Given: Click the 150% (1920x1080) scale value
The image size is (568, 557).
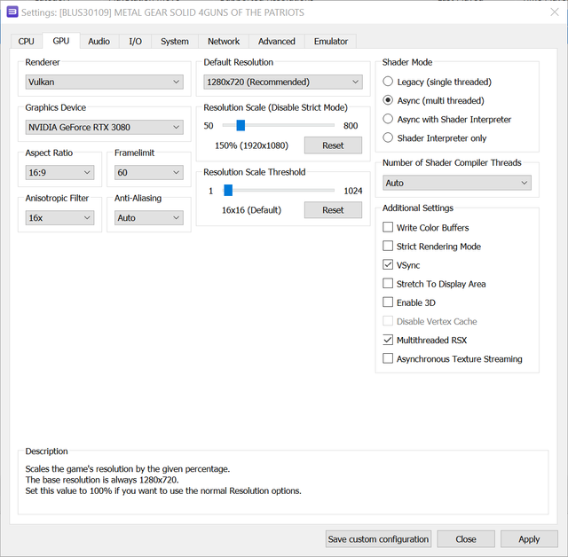Looking at the screenshot, I should (251, 145).
